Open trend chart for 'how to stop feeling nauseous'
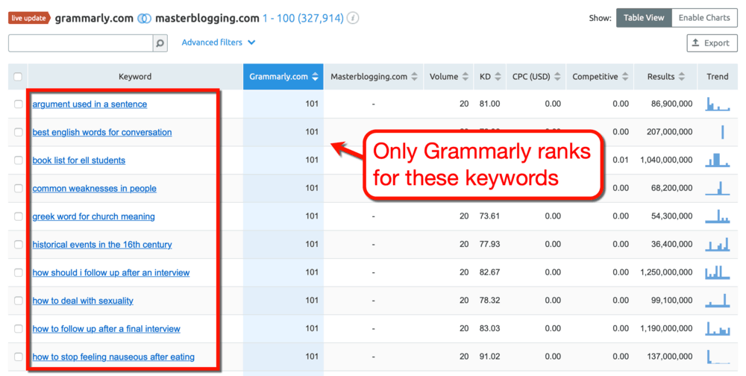 tap(718, 357)
